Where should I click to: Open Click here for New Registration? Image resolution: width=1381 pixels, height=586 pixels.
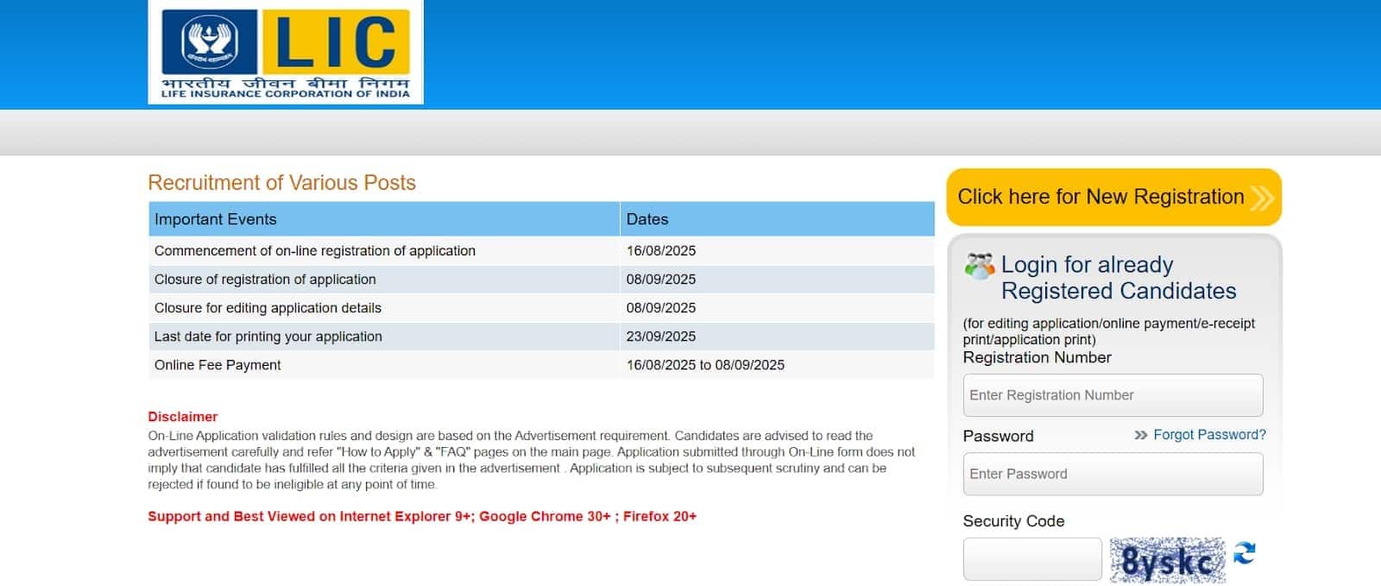1100,197
